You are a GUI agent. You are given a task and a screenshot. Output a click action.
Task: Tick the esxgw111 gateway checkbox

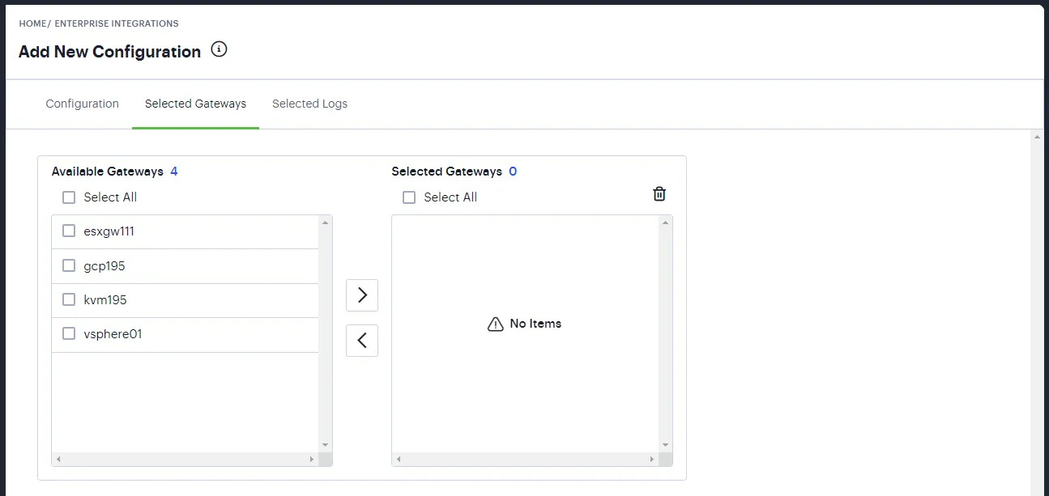point(69,231)
